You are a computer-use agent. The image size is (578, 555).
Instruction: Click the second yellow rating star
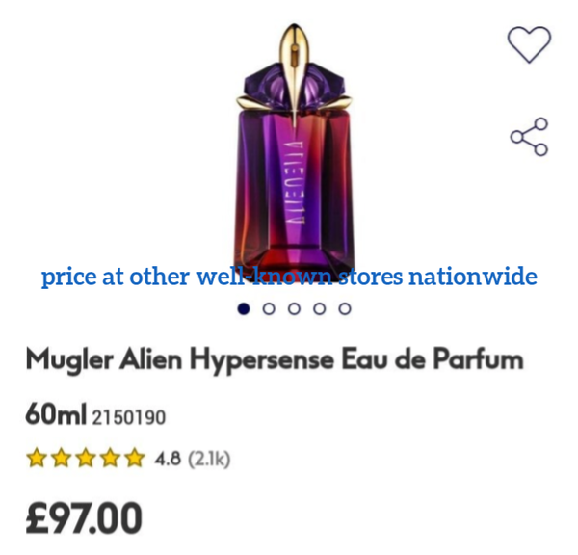[62, 458]
